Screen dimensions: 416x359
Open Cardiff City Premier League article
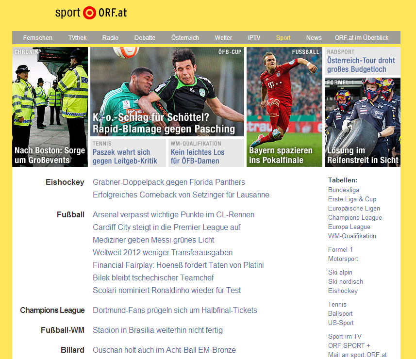coord(166,227)
